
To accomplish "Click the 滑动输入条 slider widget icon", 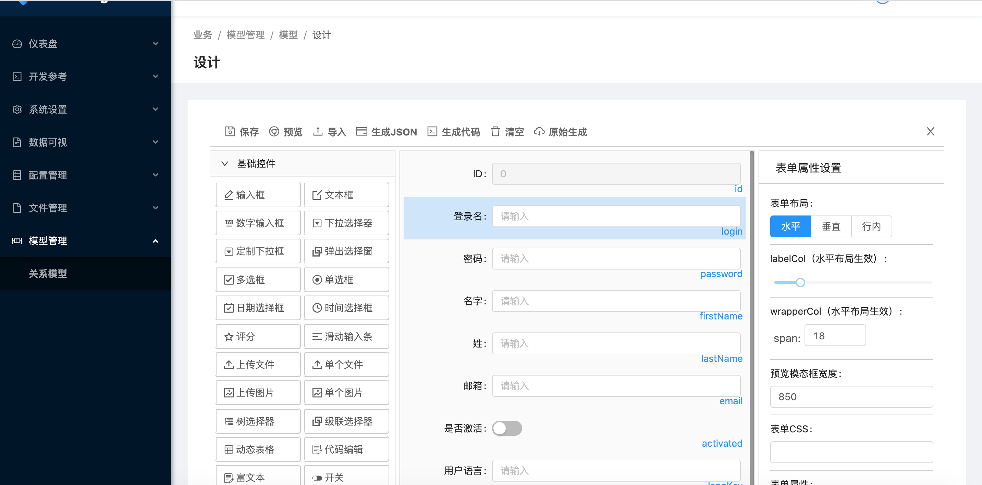I will (x=317, y=336).
